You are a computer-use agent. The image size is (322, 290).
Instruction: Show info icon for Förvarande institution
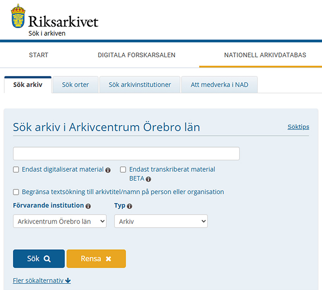(x=88, y=206)
